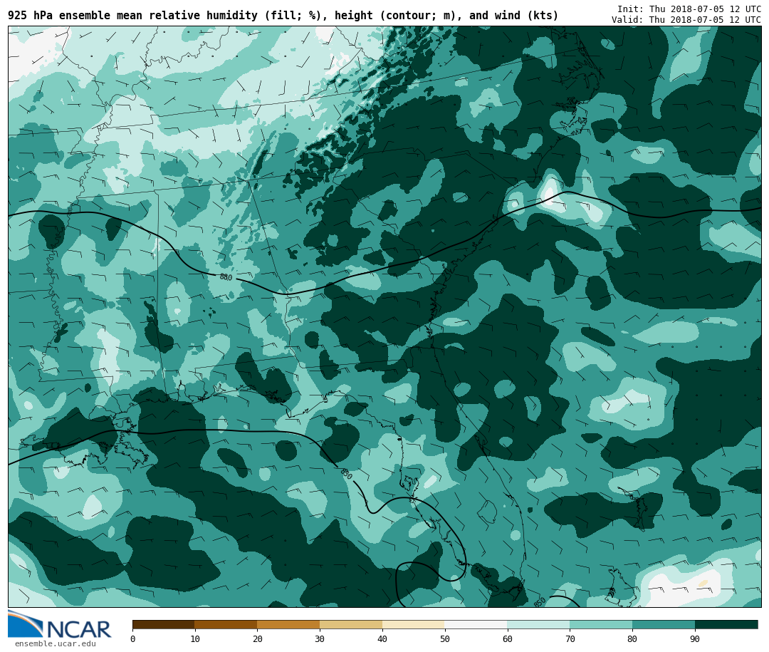Click the 20-30 orange-brown colorbar segment
This screenshot has width=769, height=652.
tap(288, 624)
